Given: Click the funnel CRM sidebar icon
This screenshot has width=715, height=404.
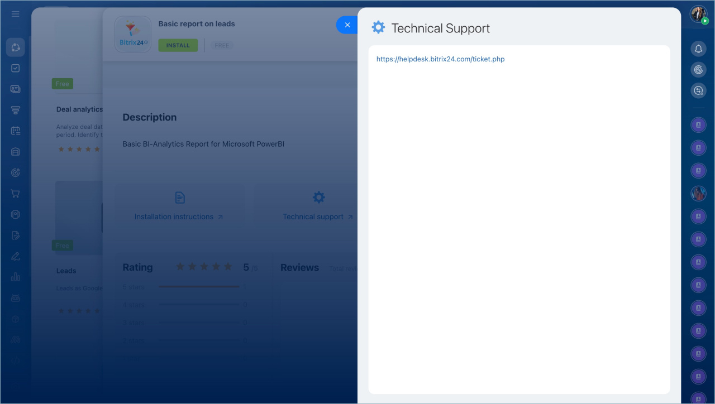Looking at the screenshot, I should coord(15,110).
